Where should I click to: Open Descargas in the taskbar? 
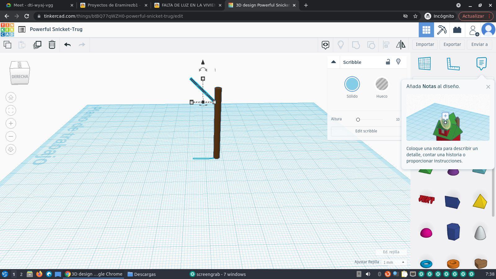click(142, 274)
